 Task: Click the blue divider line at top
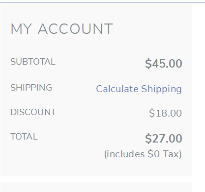point(102,2)
